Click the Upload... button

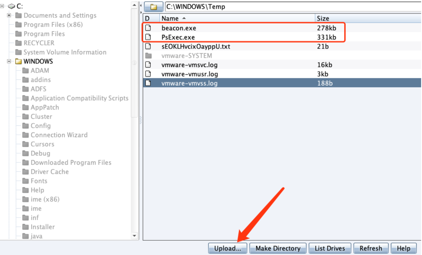(228, 248)
